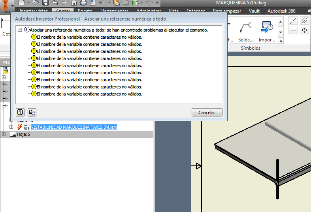Image resolution: width=311 pixels, height=212 pixels.
Task: Open the New file dropdown arrow
Action: (28, 3)
